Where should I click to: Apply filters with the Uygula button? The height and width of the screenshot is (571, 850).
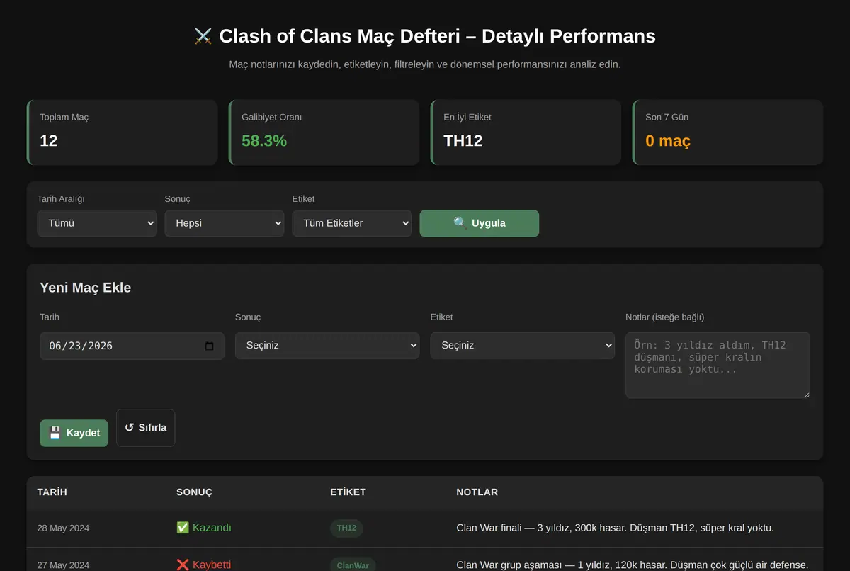coord(480,223)
